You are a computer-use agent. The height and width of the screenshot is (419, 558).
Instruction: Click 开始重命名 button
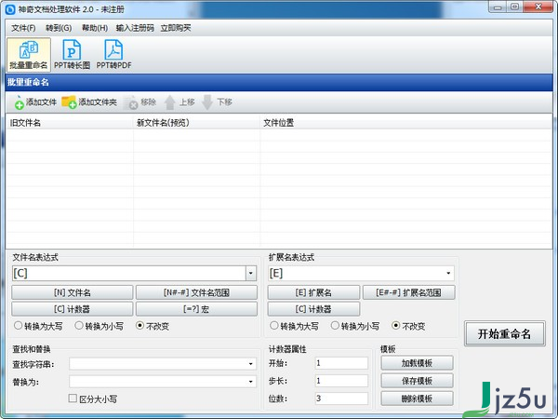[505, 333]
